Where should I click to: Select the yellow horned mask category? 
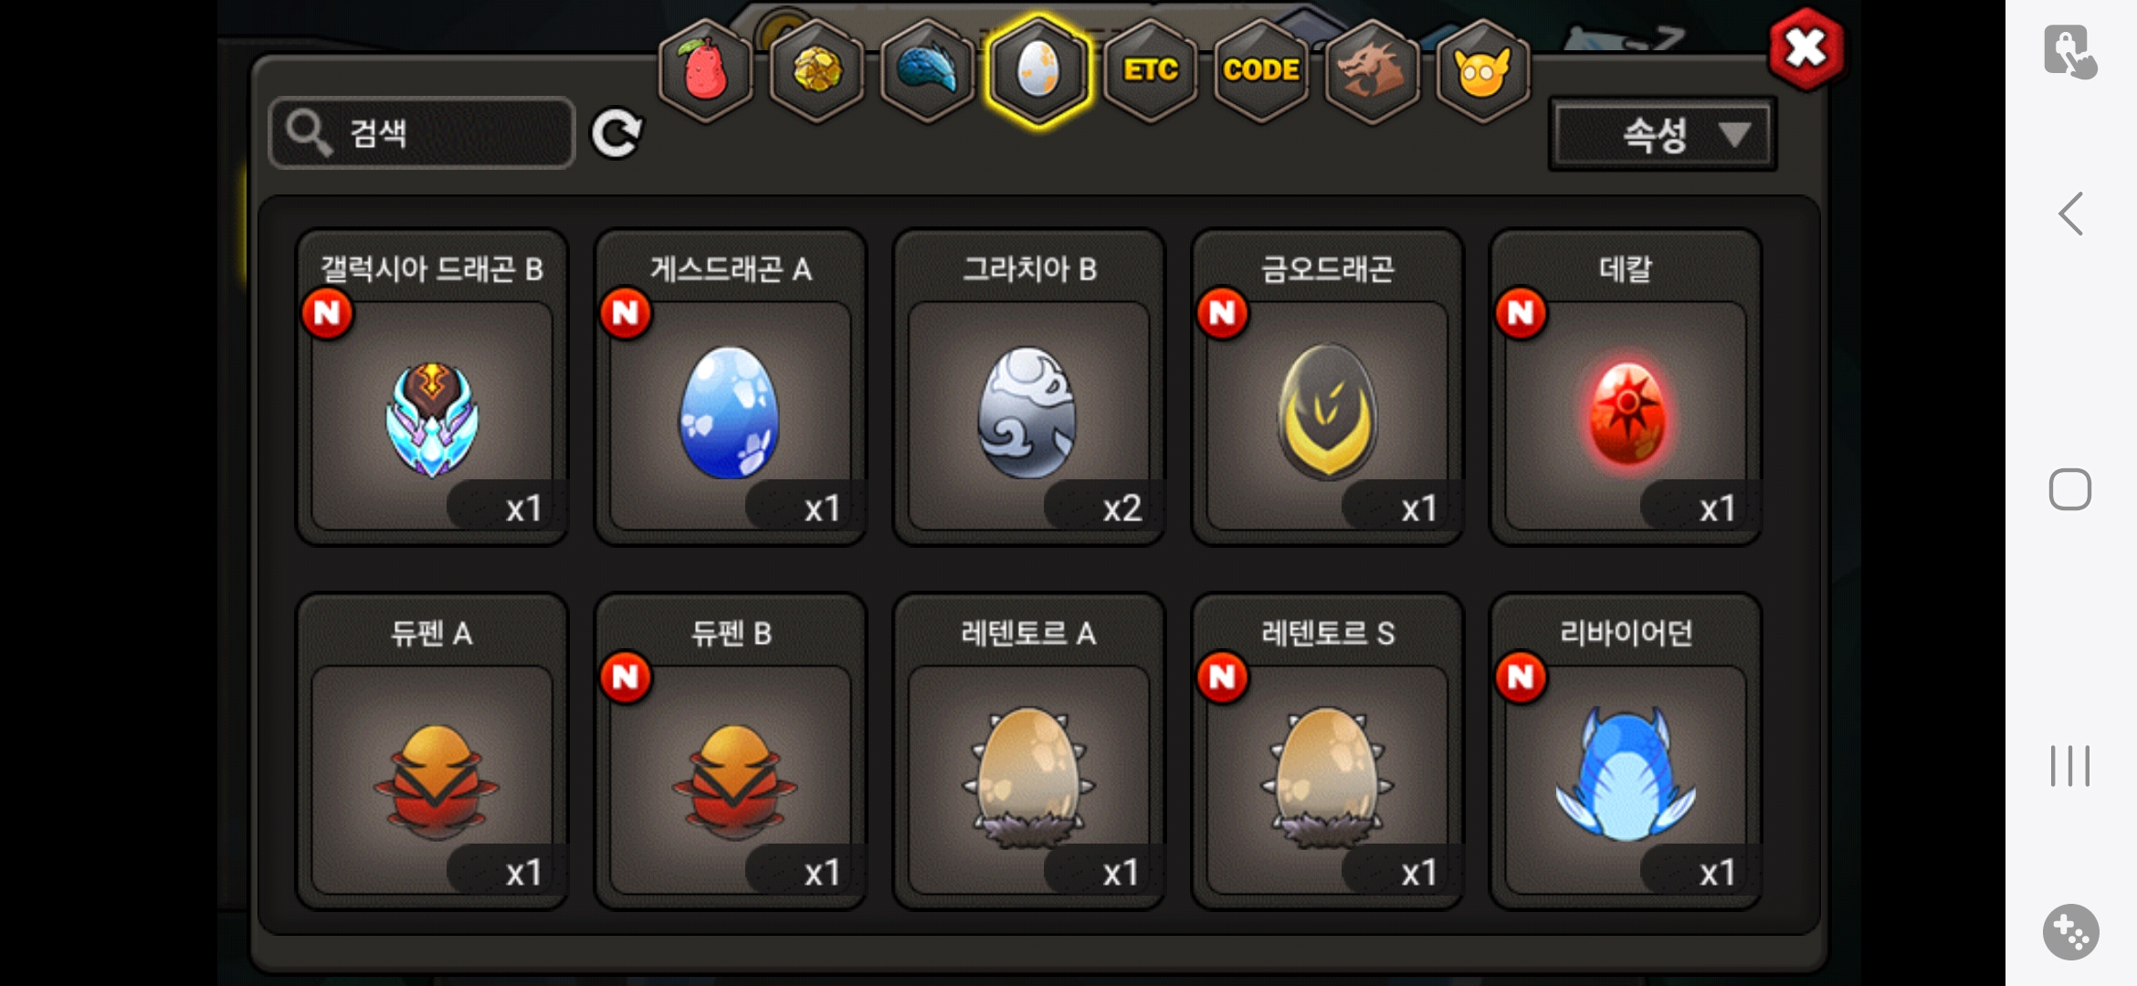click(x=1483, y=71)
